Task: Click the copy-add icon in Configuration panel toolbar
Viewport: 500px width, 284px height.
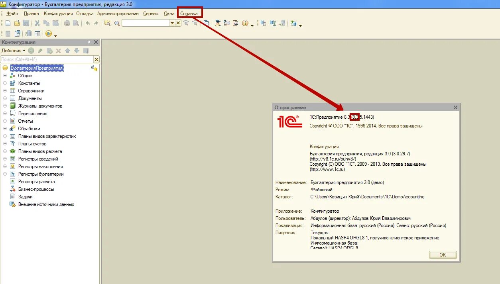Action: coord(49,51)
